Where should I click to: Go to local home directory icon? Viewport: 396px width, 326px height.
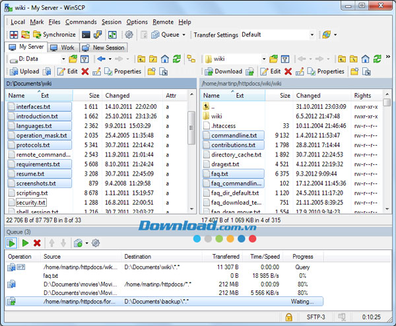click(165, 59)
